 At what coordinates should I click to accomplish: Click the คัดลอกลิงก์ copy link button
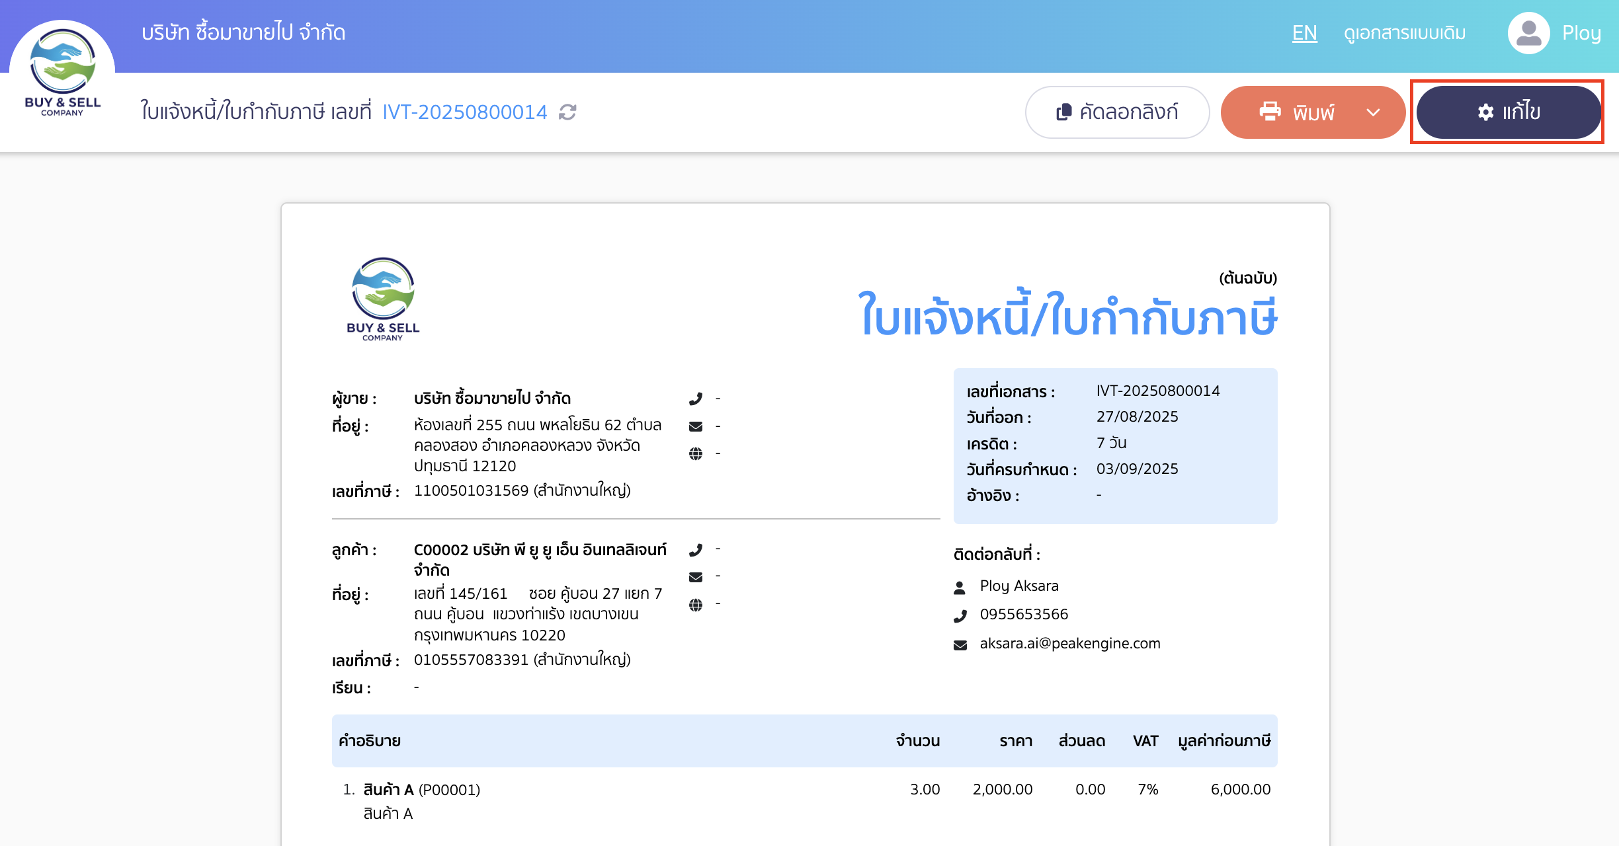pyautogui.click(x=1118, y=112)
